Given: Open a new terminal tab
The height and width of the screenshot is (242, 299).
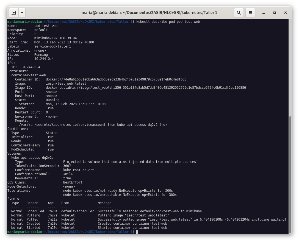Looking at the screenshot, I should [x=14, y=13].
